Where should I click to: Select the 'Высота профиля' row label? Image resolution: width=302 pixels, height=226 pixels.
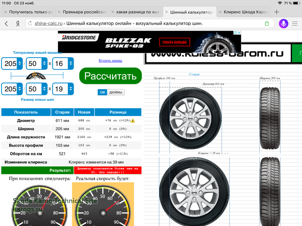[x=26, y=145]
